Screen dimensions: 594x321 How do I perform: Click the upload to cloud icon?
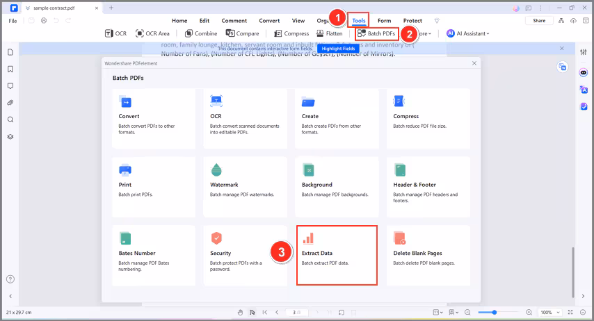[x=574, y=20]
